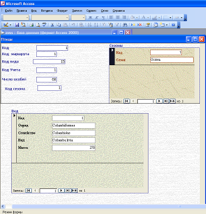Toggle the Bold formatting button
Image resolution: width=206 pixels, height=214 pixels.
click(90, 18)
